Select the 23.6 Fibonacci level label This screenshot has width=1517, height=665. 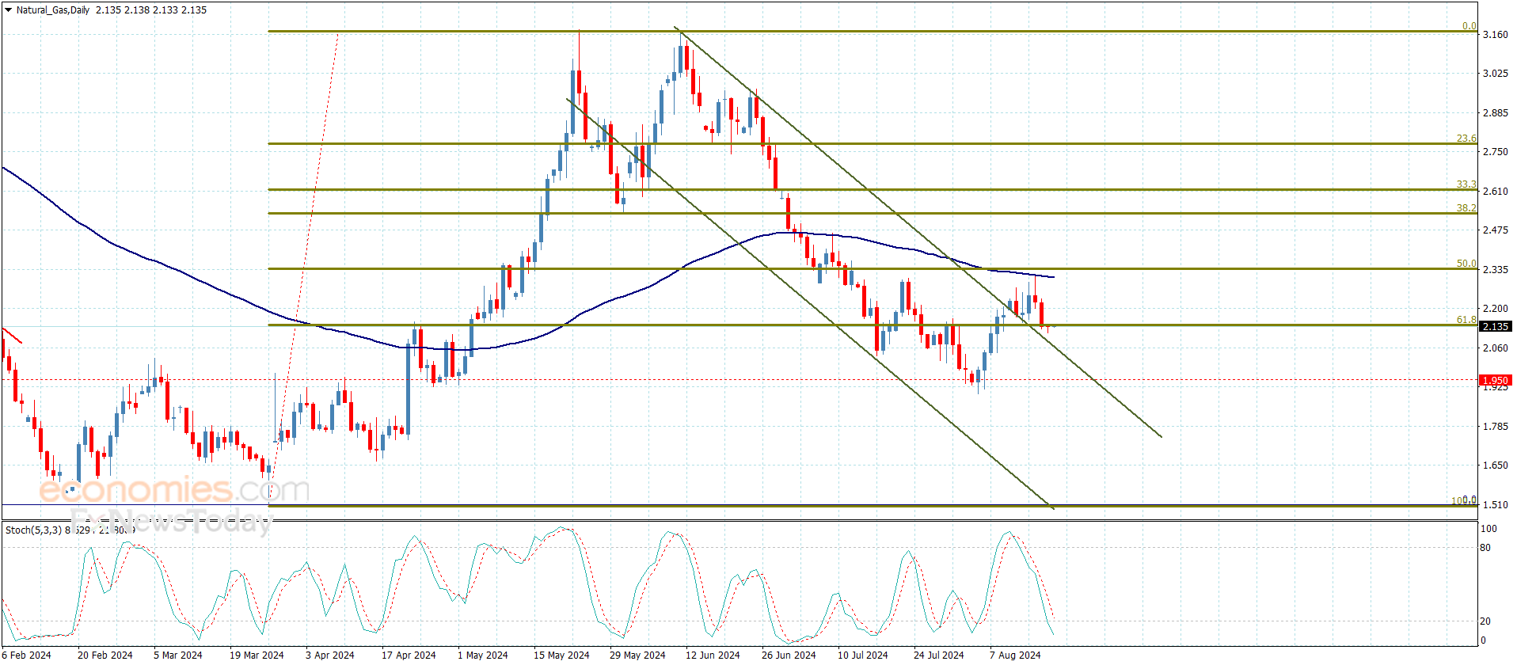click(1466, 139)
